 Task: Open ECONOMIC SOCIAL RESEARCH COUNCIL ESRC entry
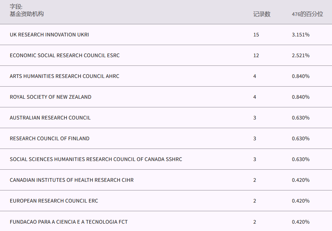pyautogui.click(x=65, y=55)
